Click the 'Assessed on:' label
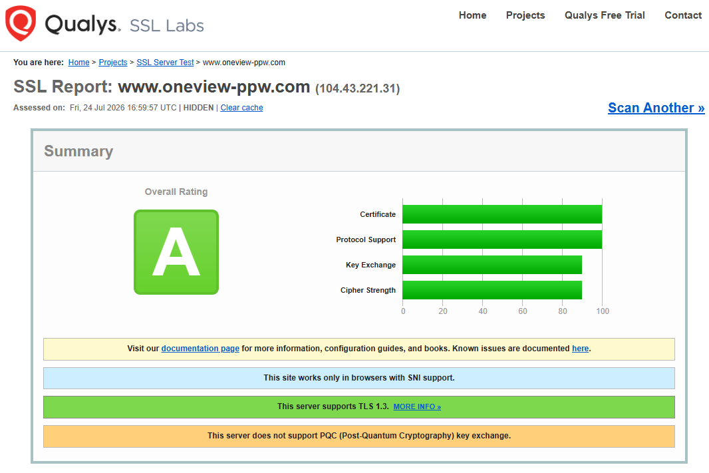The height and width of the screenshot is (473, 709). click(x=39, y=108)
